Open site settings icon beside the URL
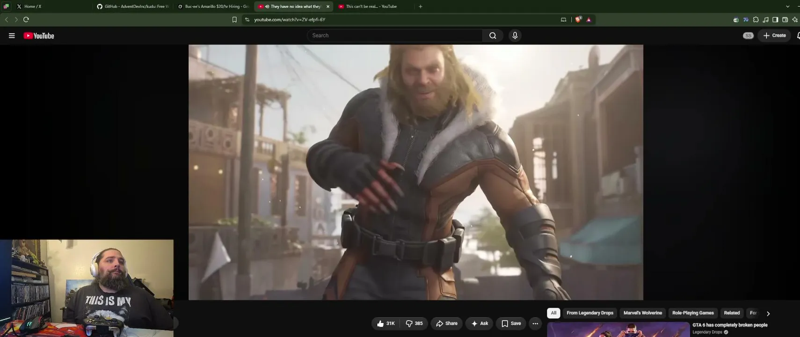800x337 pixels. pos(247,20)
